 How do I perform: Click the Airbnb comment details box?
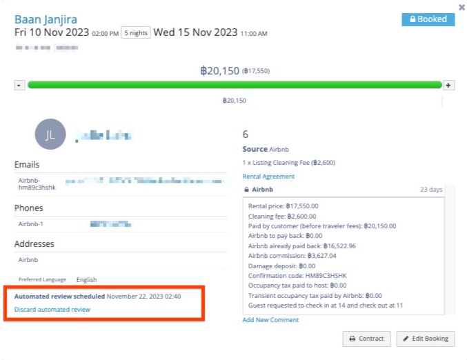pos(344,255)
